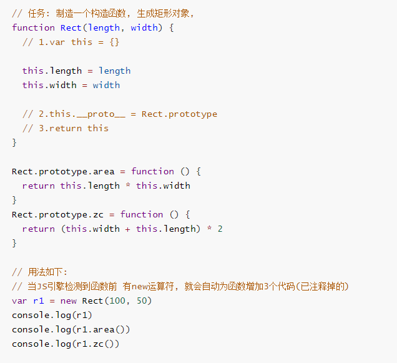This screenshot has height=363, width=397.
Task: Click the 'this.length = length' assignment line
Action: pyautogui.click(x=76, y=71)
